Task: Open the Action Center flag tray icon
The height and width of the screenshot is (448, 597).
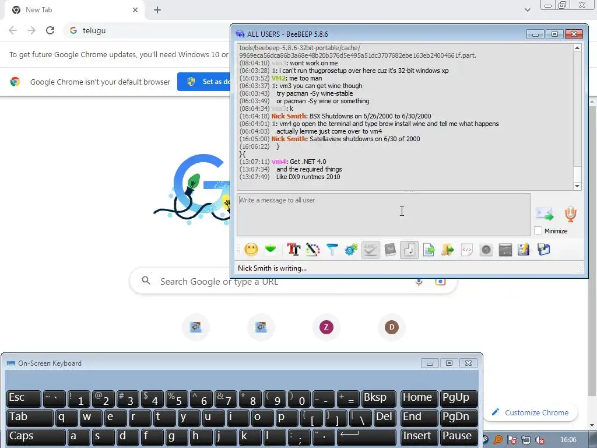Action: (x=512, y=440)
